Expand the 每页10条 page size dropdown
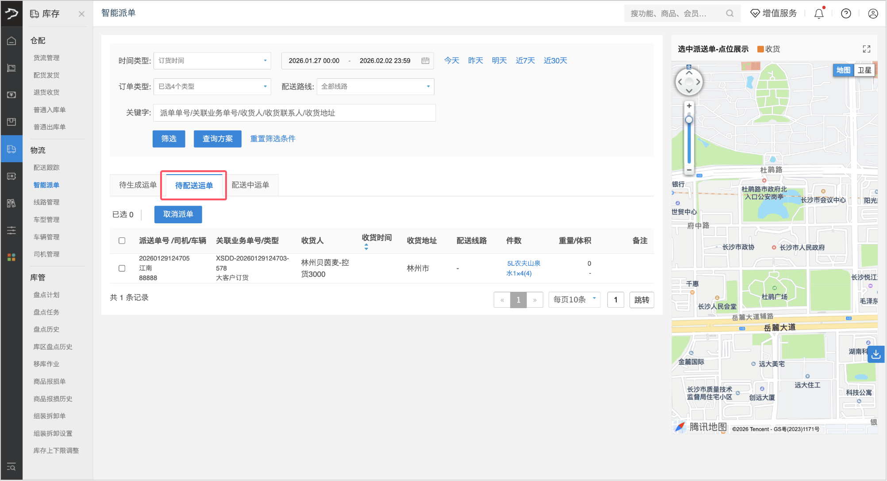The height and width of the screenshot is (481, 887). point(574,300)
